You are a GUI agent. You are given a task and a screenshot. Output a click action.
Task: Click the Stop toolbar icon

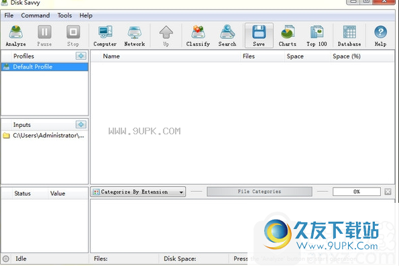[73, 32]
